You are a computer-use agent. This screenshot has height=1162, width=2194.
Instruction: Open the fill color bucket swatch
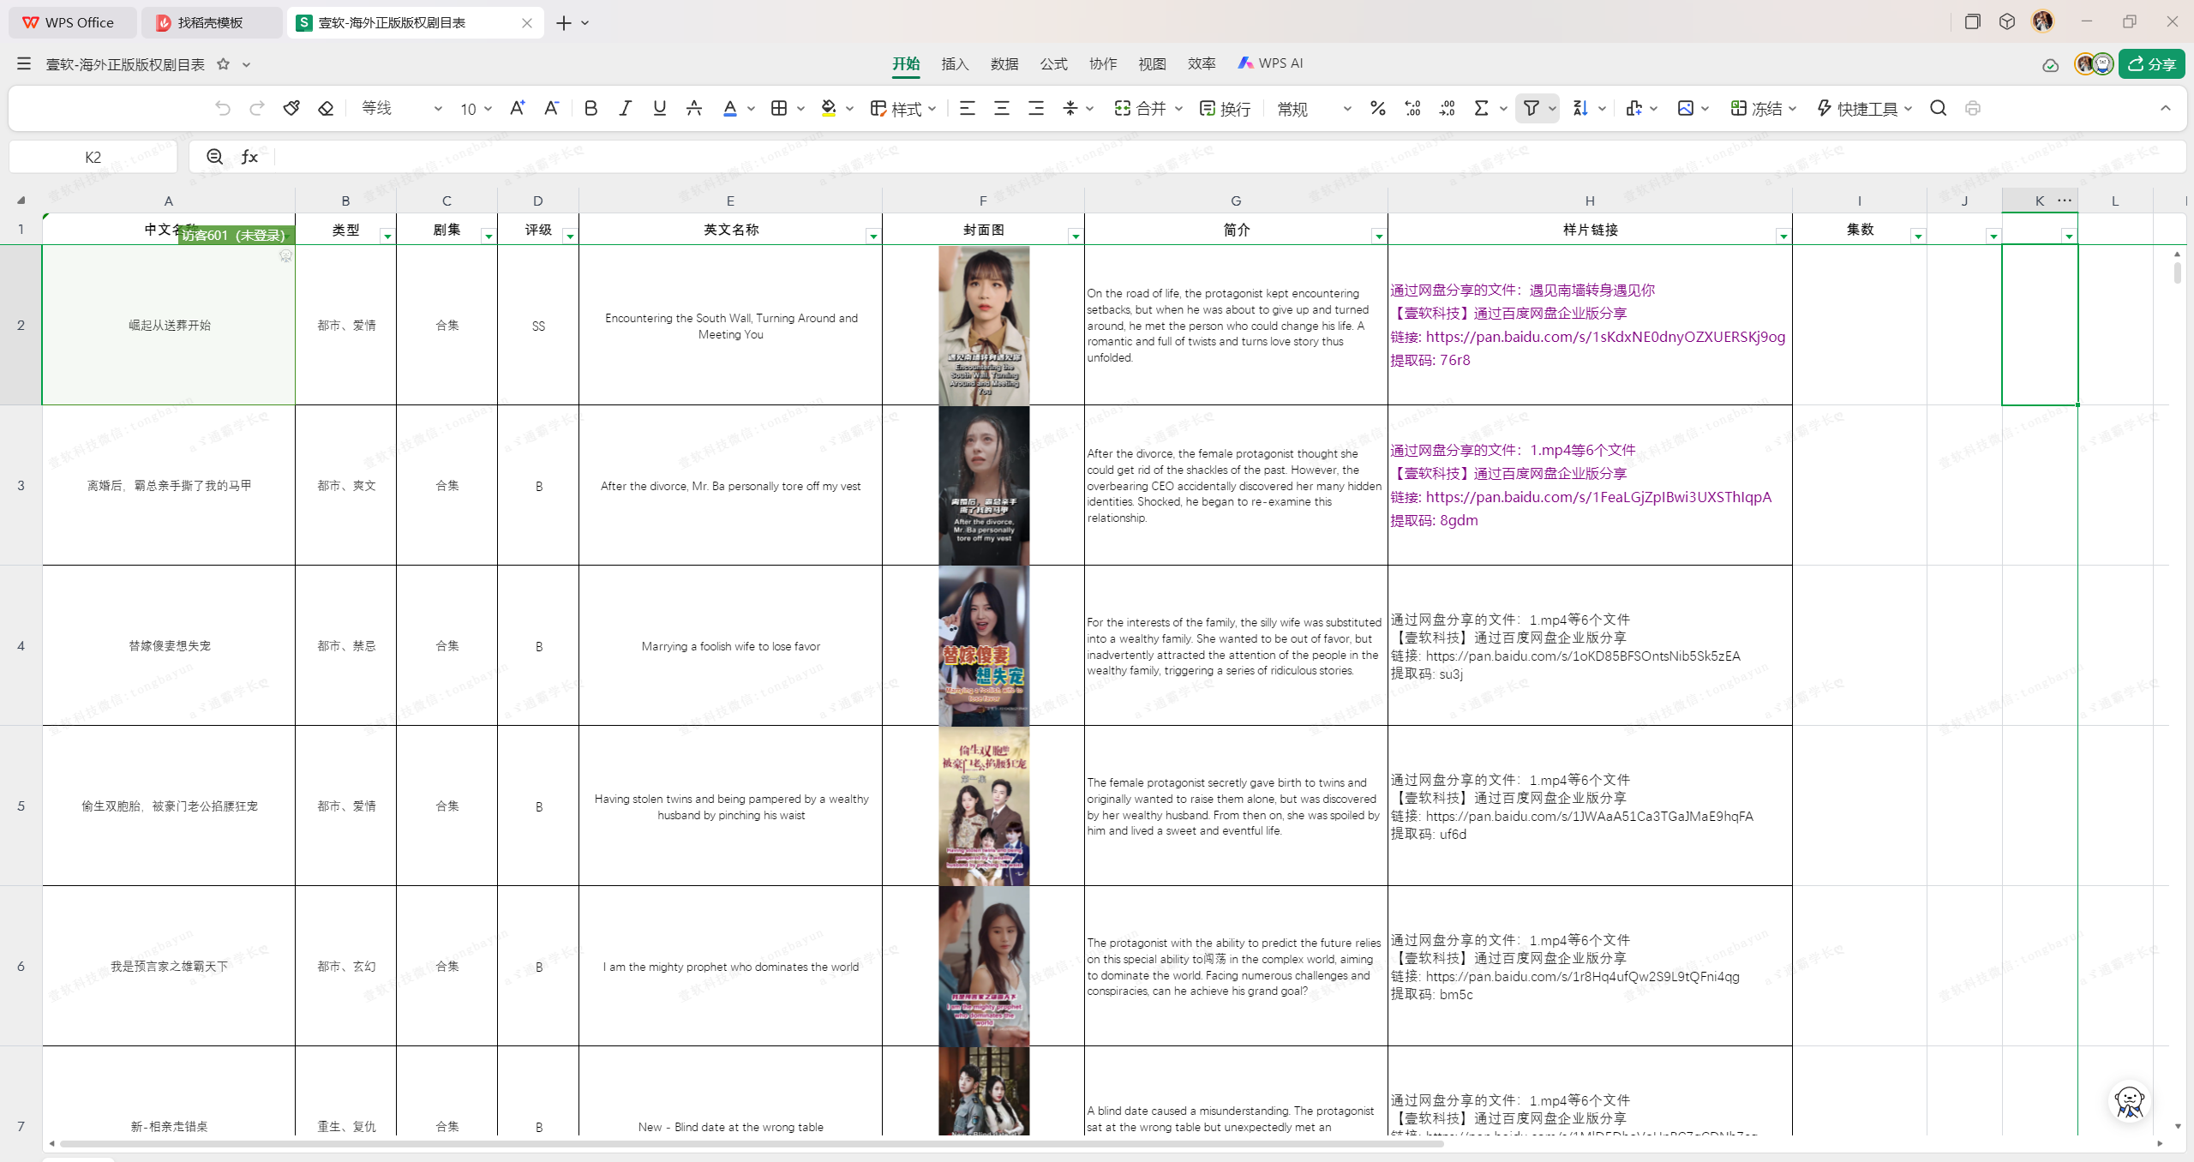point(828,108)
